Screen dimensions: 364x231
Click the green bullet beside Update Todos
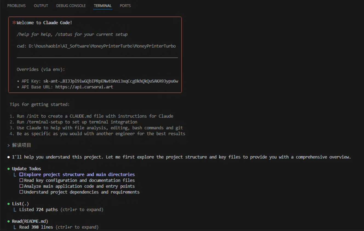coord(9,169)
